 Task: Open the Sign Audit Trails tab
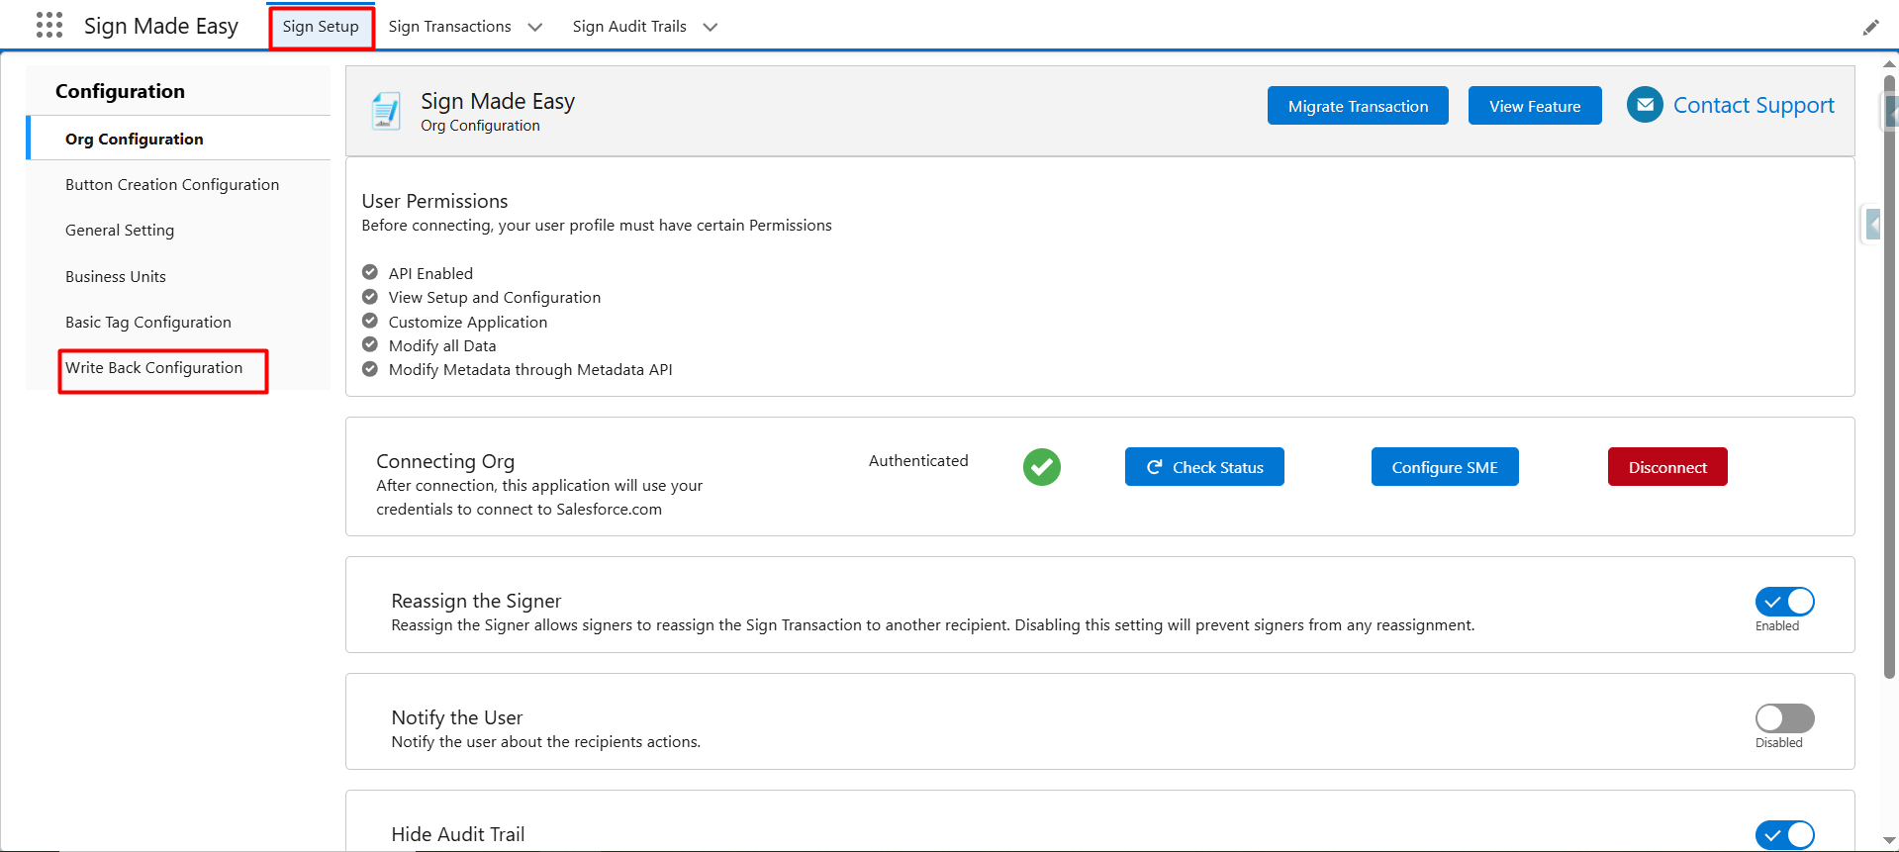point(629,27)
